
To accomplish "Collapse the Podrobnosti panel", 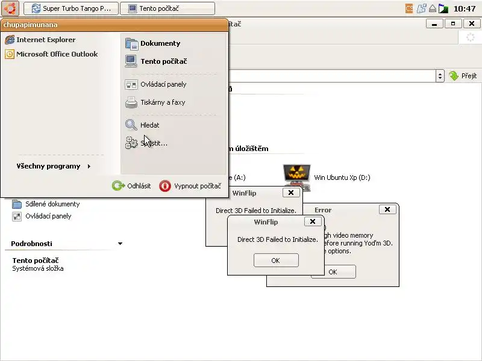I will (x=120, y=244).
